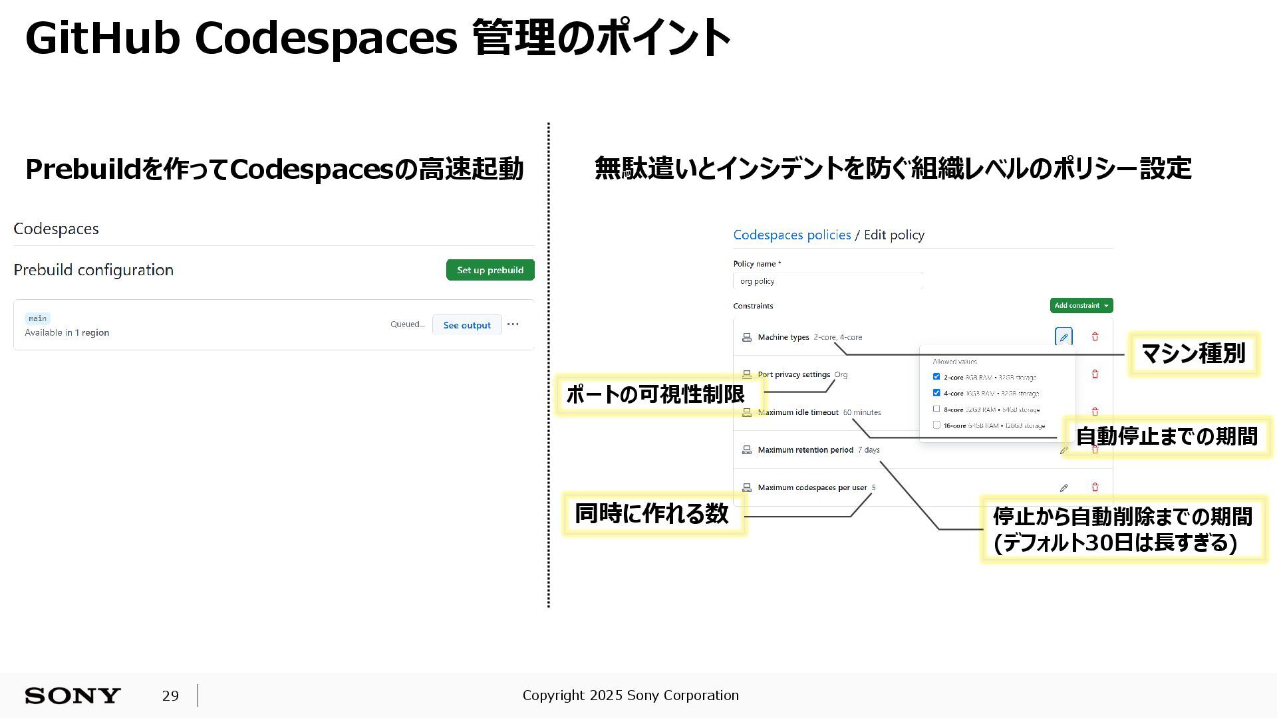This screenshot has height=718, width=1277.
Task: Click the Policy name input field
Action: pos(827,281)
